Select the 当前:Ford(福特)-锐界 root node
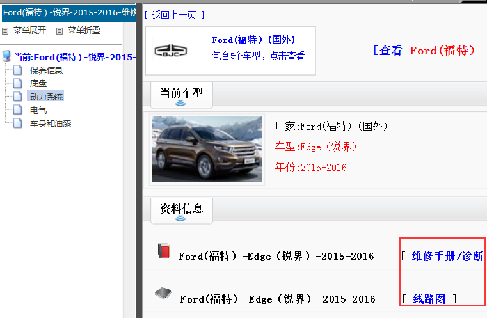Image resolution: width=487 pixels, height=318 pixels. [74, 57]
